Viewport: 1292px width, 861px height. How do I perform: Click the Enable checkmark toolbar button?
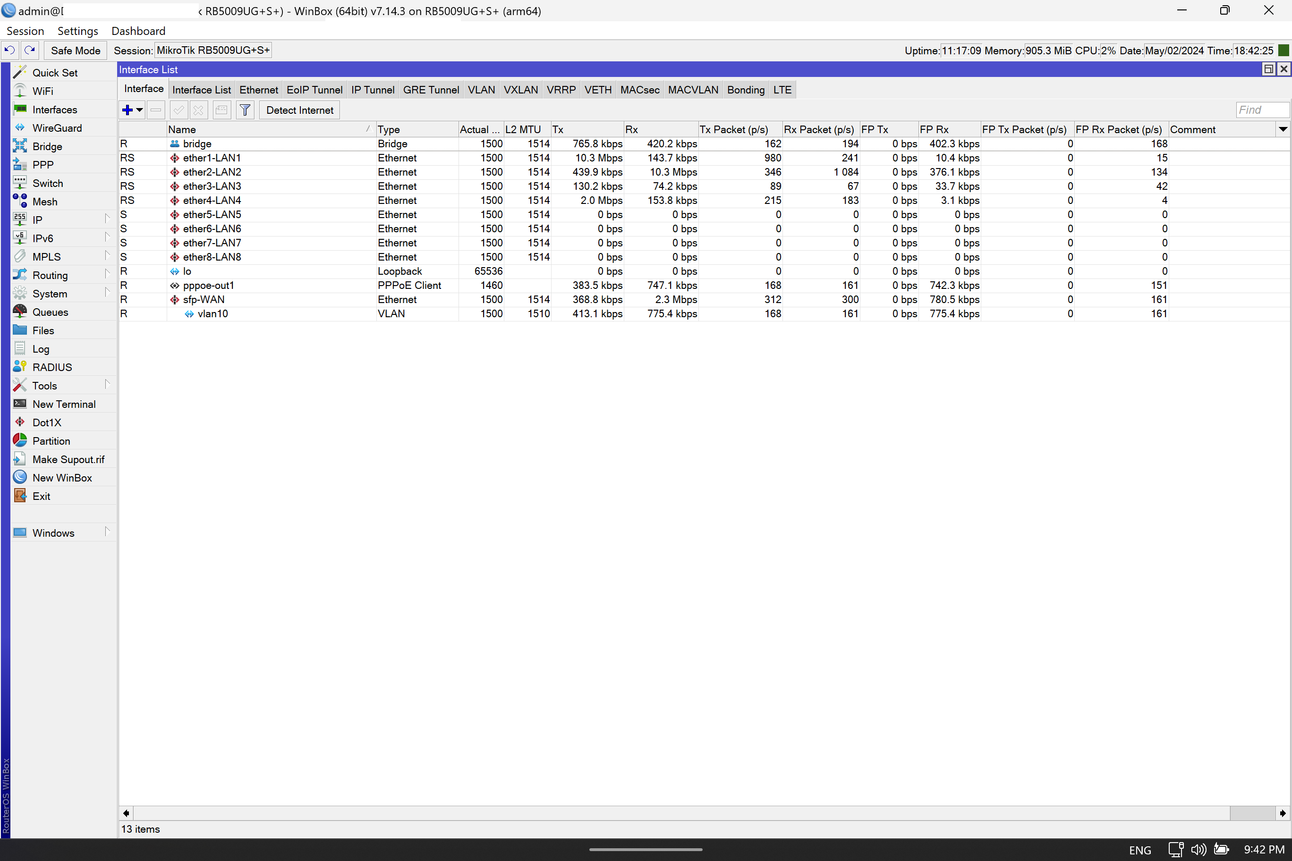(x=178, y=110)
